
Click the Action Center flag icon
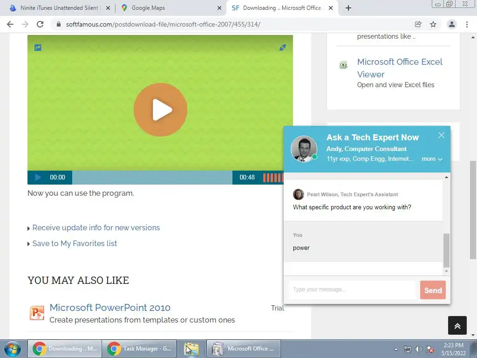click(430, 349)
